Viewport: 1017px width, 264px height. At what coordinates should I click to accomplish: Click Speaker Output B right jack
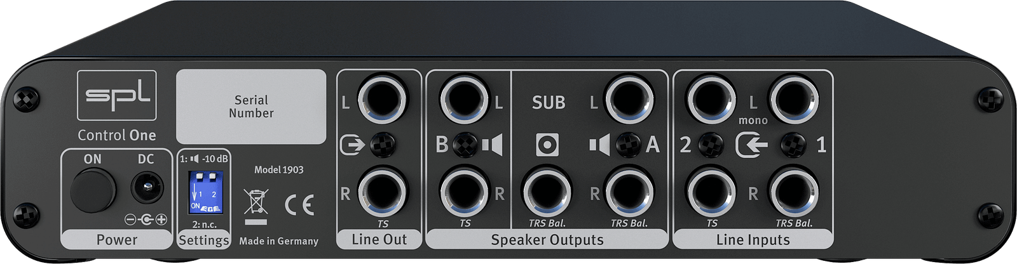[x=465, y=192]
